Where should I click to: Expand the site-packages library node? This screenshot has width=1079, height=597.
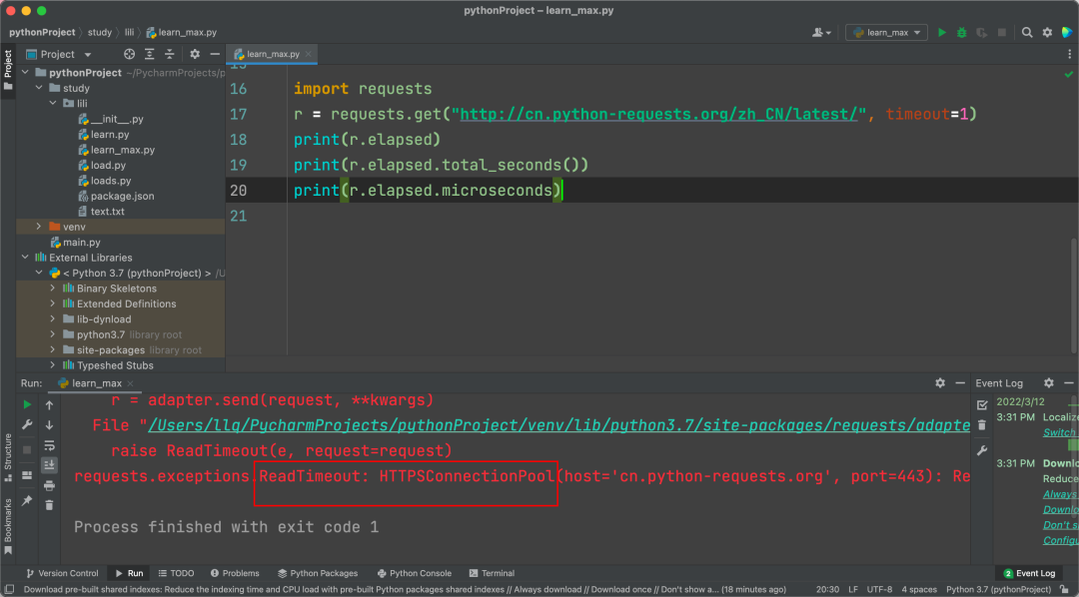(x=53, y=350)
